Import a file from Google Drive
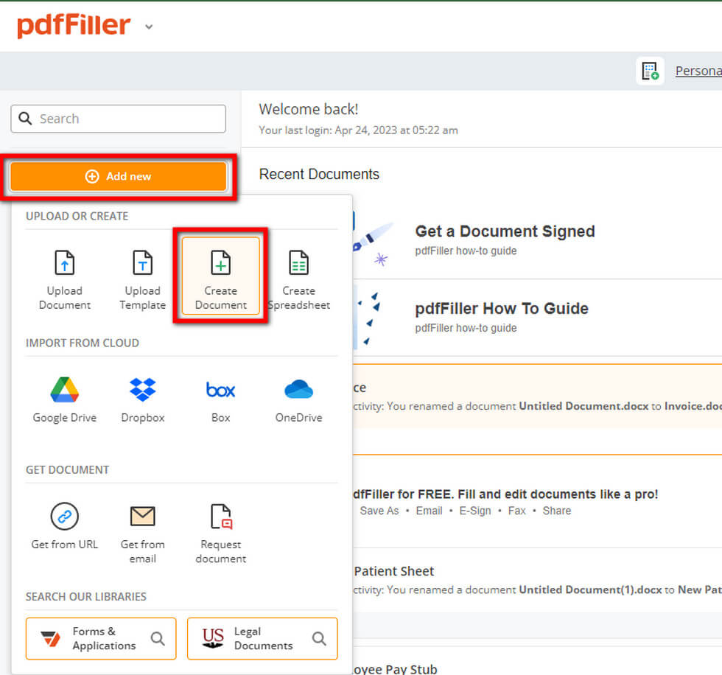722x675 pixels. click(64, 398)
